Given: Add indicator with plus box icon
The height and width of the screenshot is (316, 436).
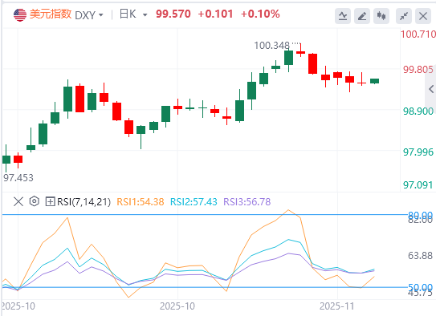Looking at the screenshot, I should click(50, 201).
